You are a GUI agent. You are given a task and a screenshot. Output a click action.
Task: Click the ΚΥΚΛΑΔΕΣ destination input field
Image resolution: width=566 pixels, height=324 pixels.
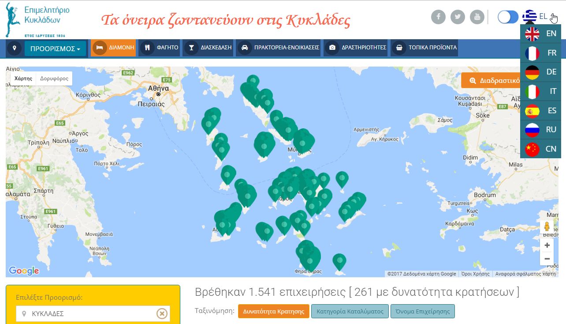pyautogui.click(x=90, y=314)
